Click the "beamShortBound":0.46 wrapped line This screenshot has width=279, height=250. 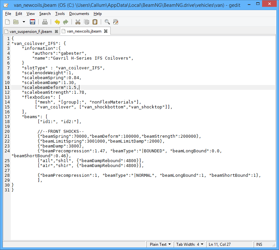pyautogui.click(x=41, y=156)
